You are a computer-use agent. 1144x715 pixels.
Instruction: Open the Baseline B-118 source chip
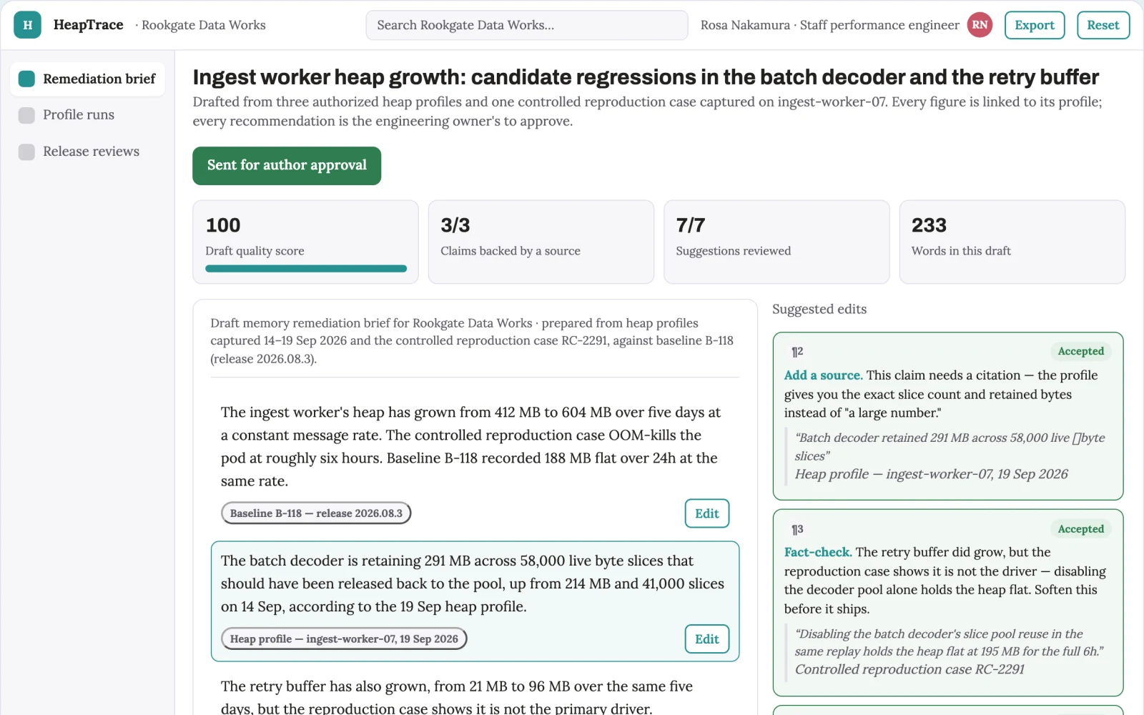316,513
